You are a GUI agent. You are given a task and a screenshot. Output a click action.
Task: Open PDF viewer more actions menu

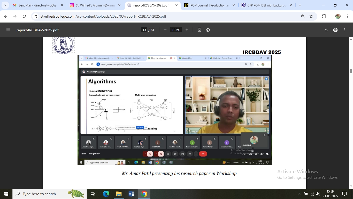pos(345,30)
